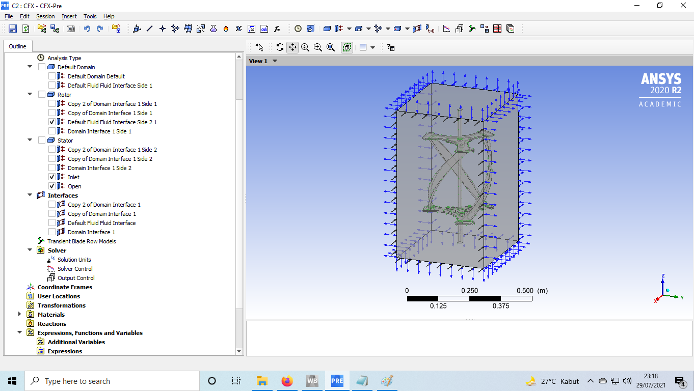
Task: Insert a User Function using the fx icon
Action: click(278, 29)
